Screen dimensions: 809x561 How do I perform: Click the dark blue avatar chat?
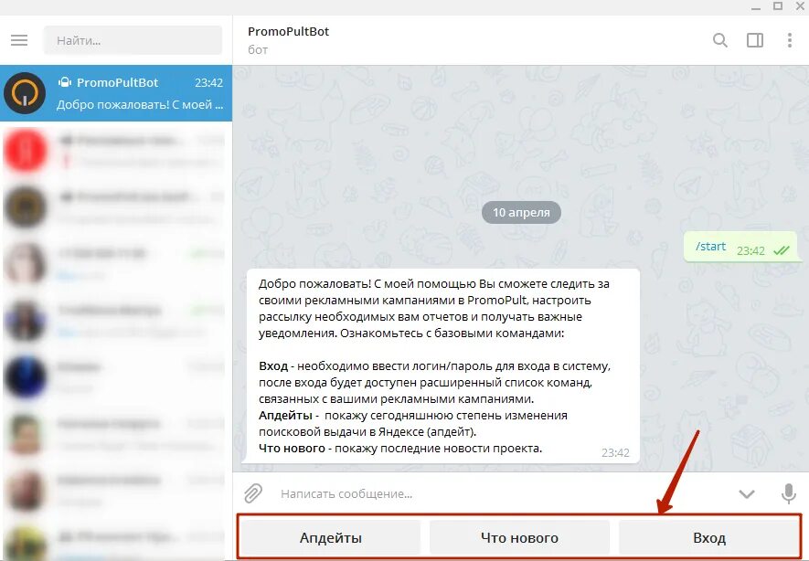click(25, 377)
